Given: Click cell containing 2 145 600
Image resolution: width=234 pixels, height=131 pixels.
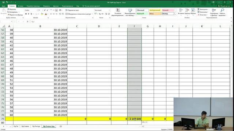Looking at the screenshot, I should click(135, 119).
